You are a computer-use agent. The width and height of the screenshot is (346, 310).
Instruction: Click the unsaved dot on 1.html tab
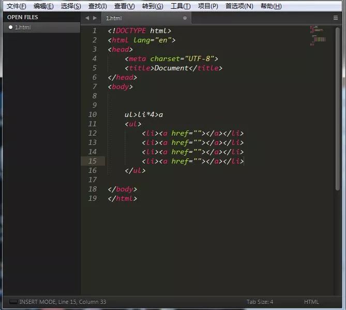(x=185, y=18)
